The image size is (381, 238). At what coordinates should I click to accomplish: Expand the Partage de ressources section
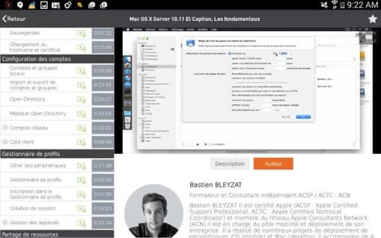pyautogui.click(x=57, y=235)
